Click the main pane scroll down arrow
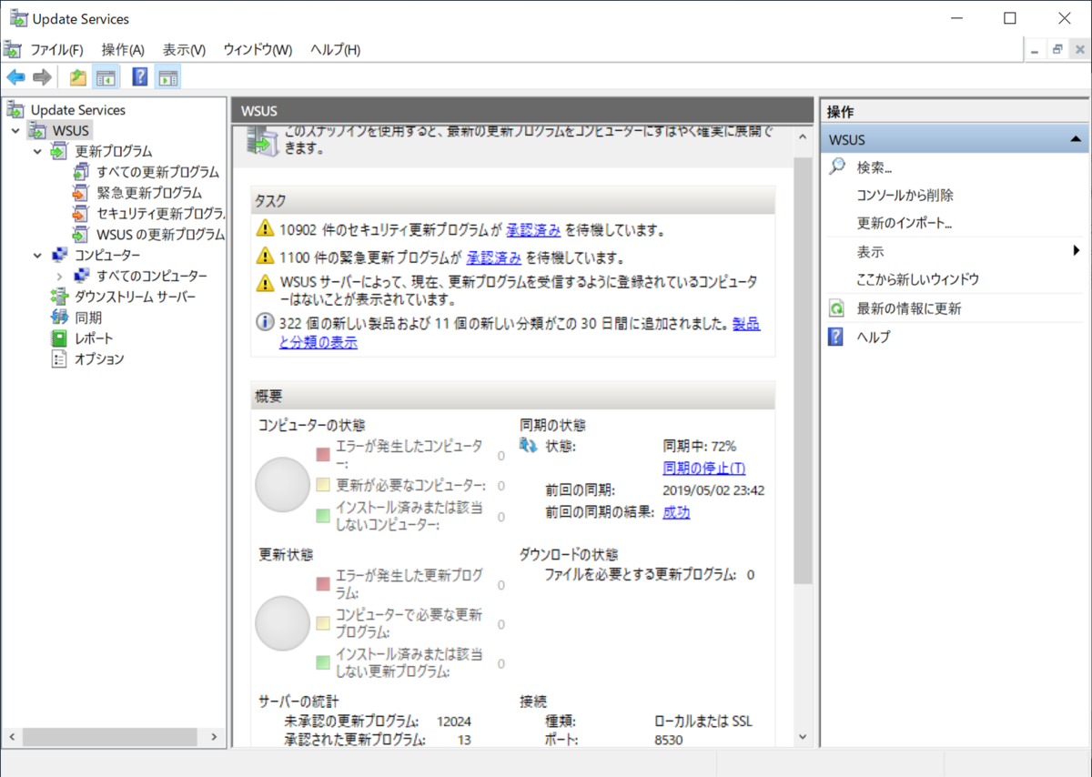 803,736
